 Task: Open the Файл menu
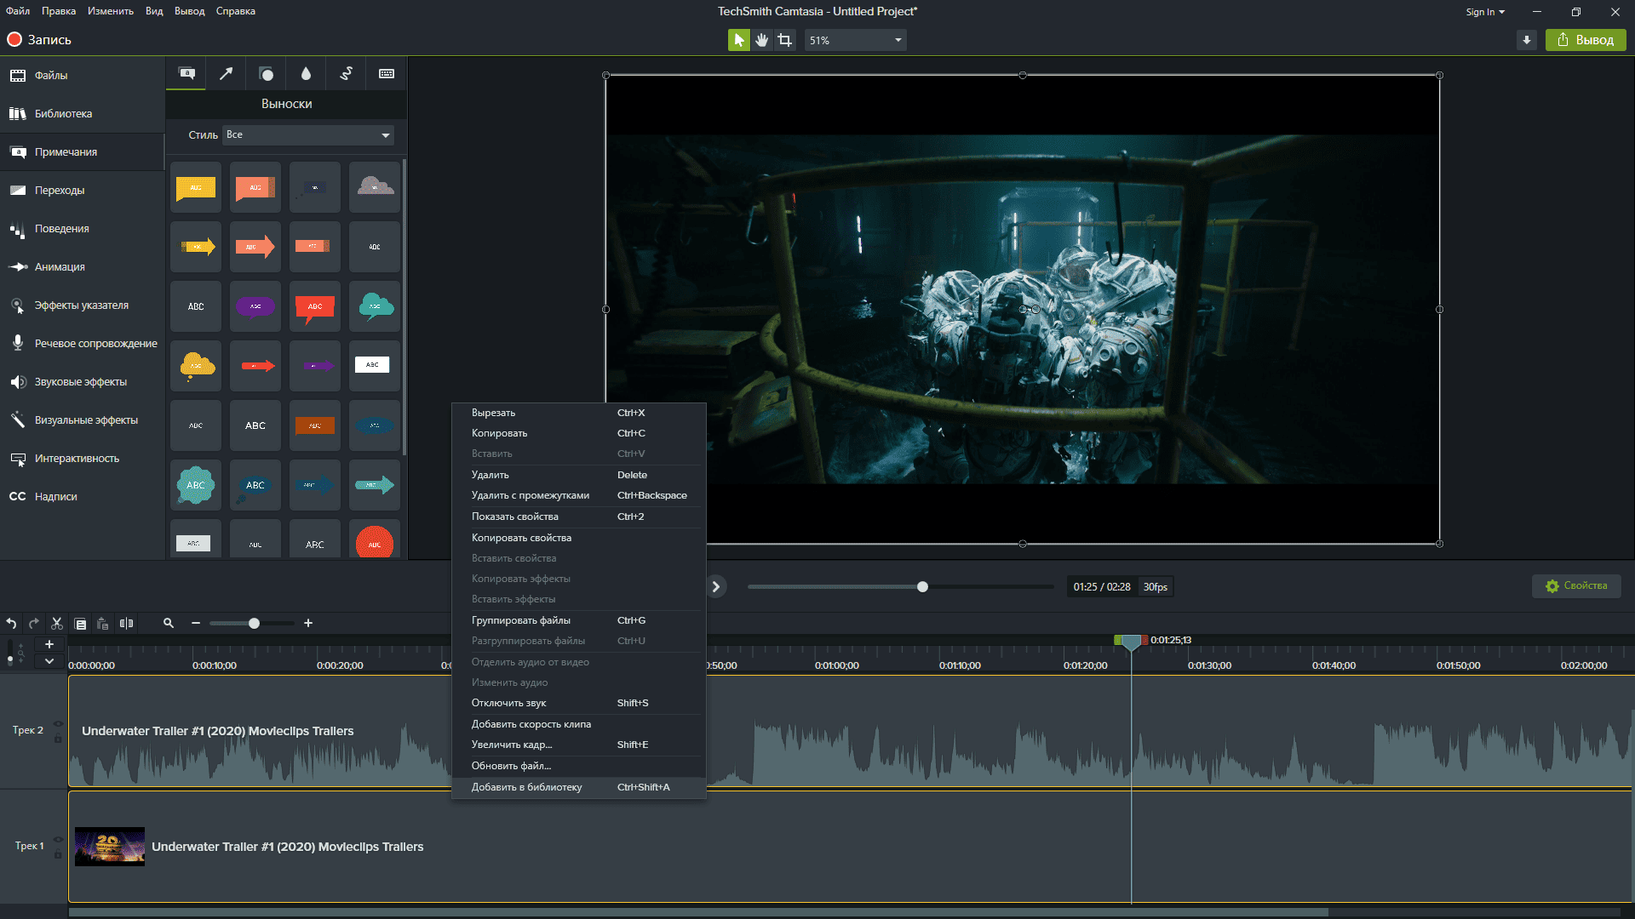point(18,11)
